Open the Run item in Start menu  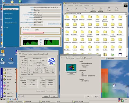[8, 89]
